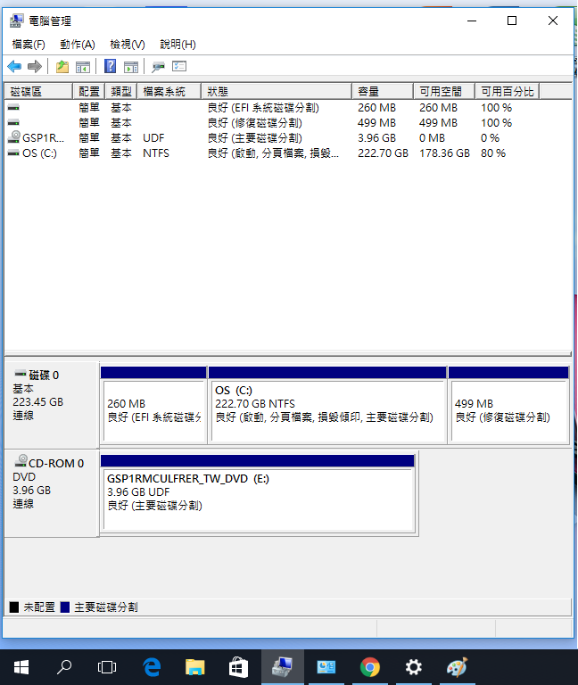The image size is (578, 685).
Task: Sort by 類型 column header
Action: 121,91
